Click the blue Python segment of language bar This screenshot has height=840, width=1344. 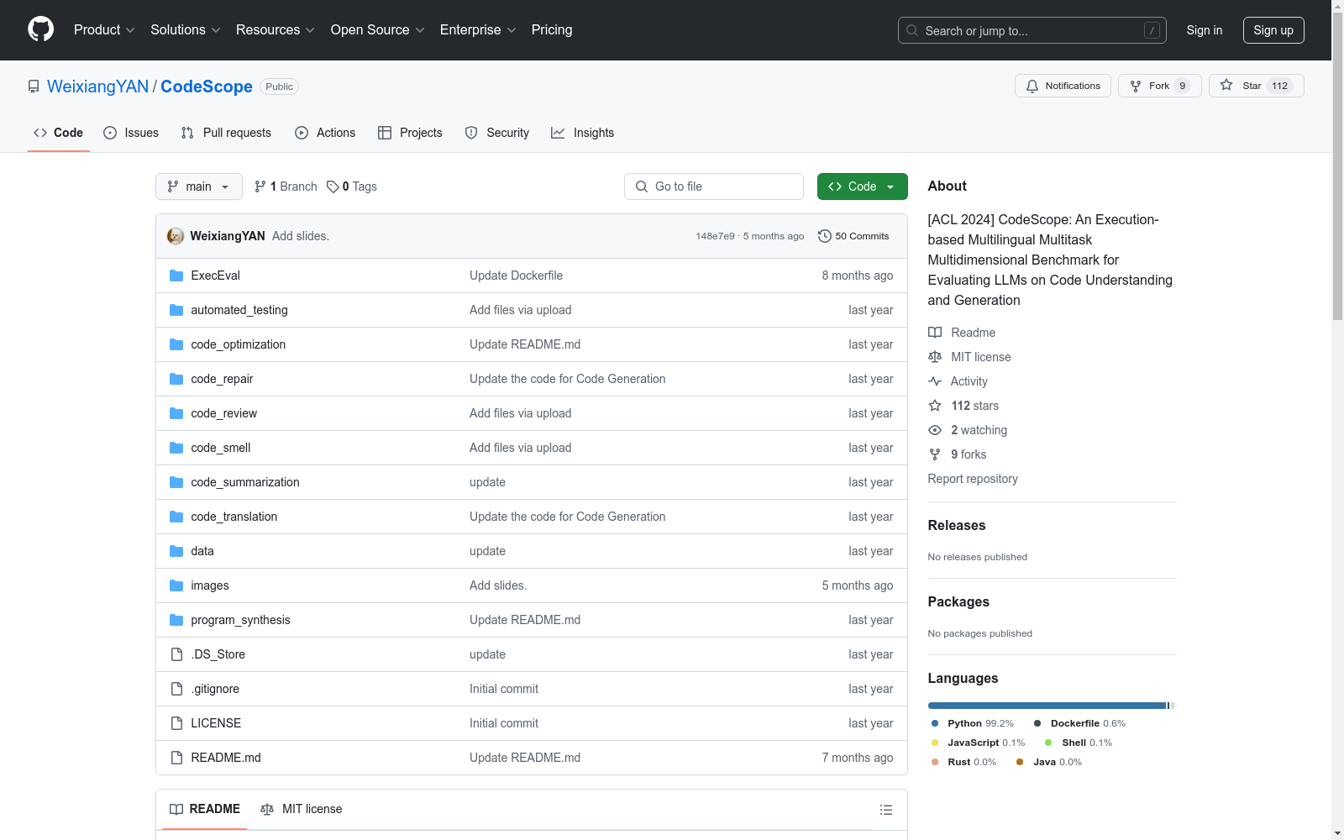coord(1047,706)
